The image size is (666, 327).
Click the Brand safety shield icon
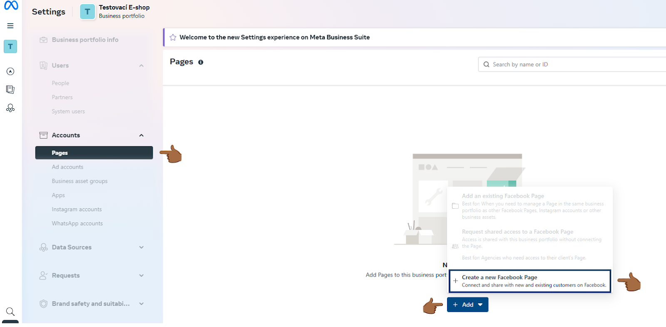tap(43, 304)
